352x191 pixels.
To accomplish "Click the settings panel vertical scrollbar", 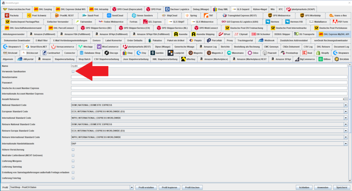I will (x=350, y=123).
